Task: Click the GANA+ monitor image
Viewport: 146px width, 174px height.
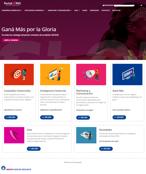Action: 127,74
